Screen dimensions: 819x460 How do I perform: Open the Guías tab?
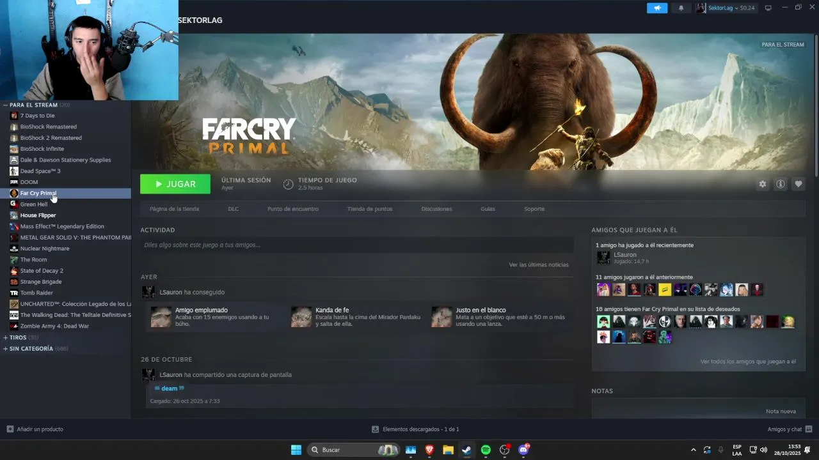click(x=488, y=209)
